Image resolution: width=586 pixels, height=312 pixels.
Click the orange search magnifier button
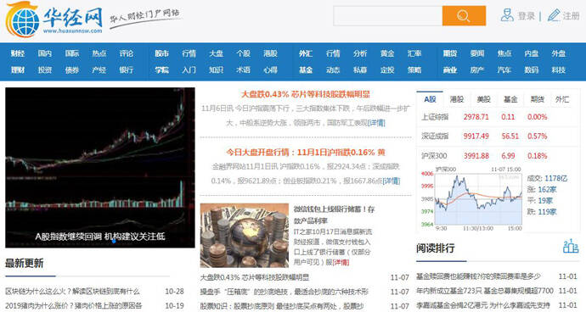(464, 15)
